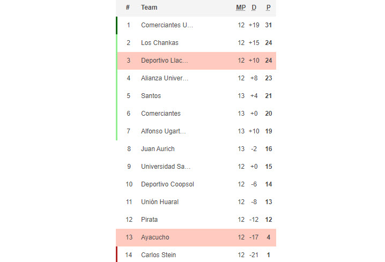Open the Deportivo Coopsol team page
The width and height of the screenshot is (385, 262).
pyautogui.click(x=167, y=184)
